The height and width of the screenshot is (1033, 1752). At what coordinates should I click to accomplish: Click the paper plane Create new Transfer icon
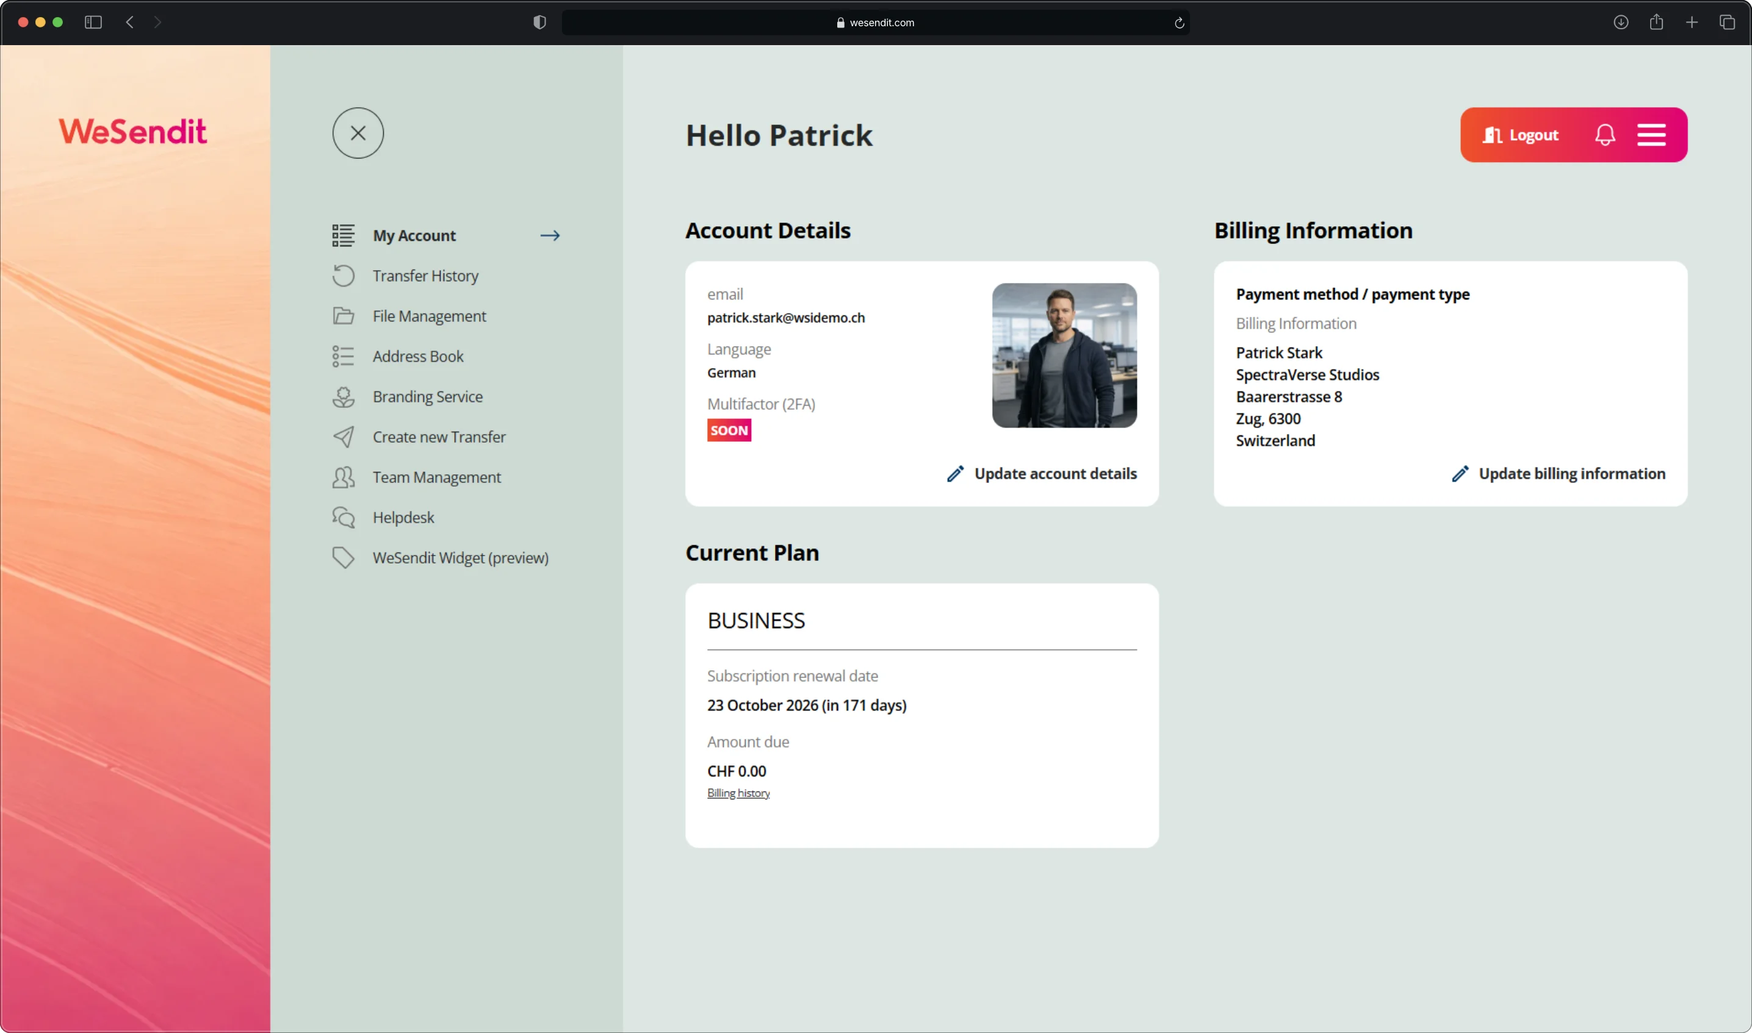343,437
